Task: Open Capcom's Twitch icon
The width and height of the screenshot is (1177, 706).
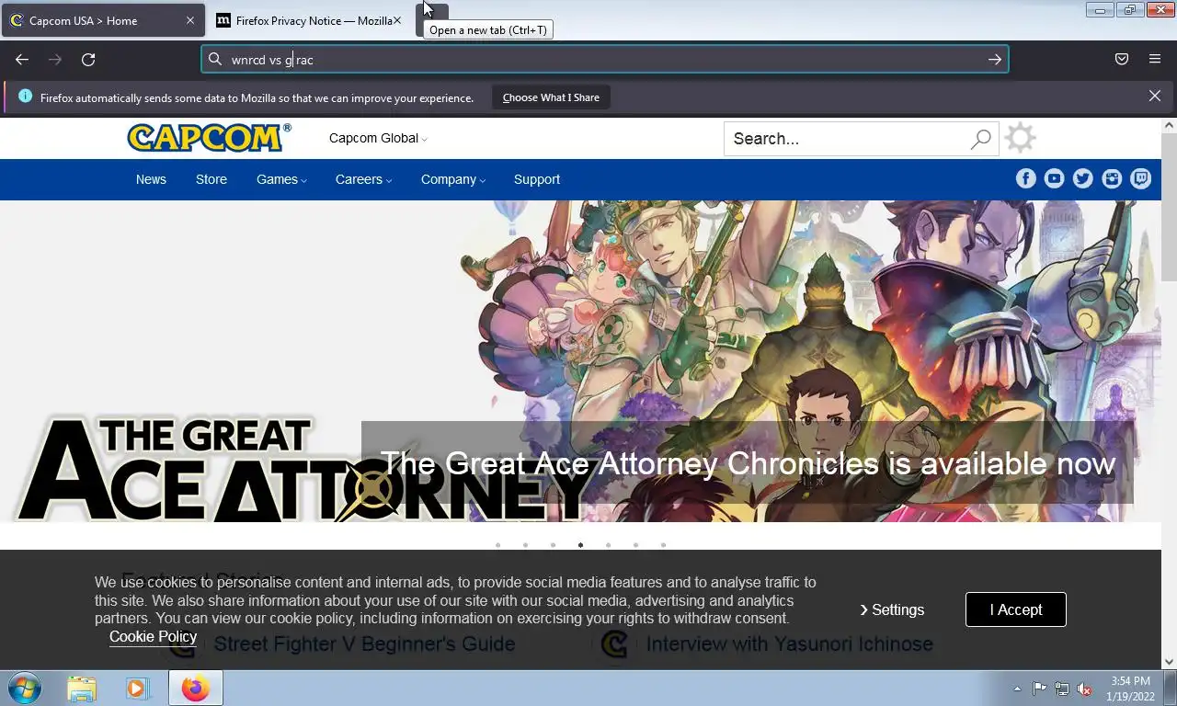Action: pyautogui.click(x=1141, y=178)
